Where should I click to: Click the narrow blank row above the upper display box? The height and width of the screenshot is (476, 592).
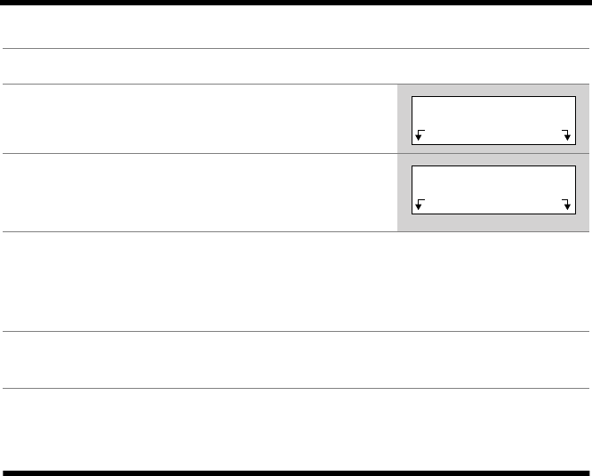(x=296, y=67)
